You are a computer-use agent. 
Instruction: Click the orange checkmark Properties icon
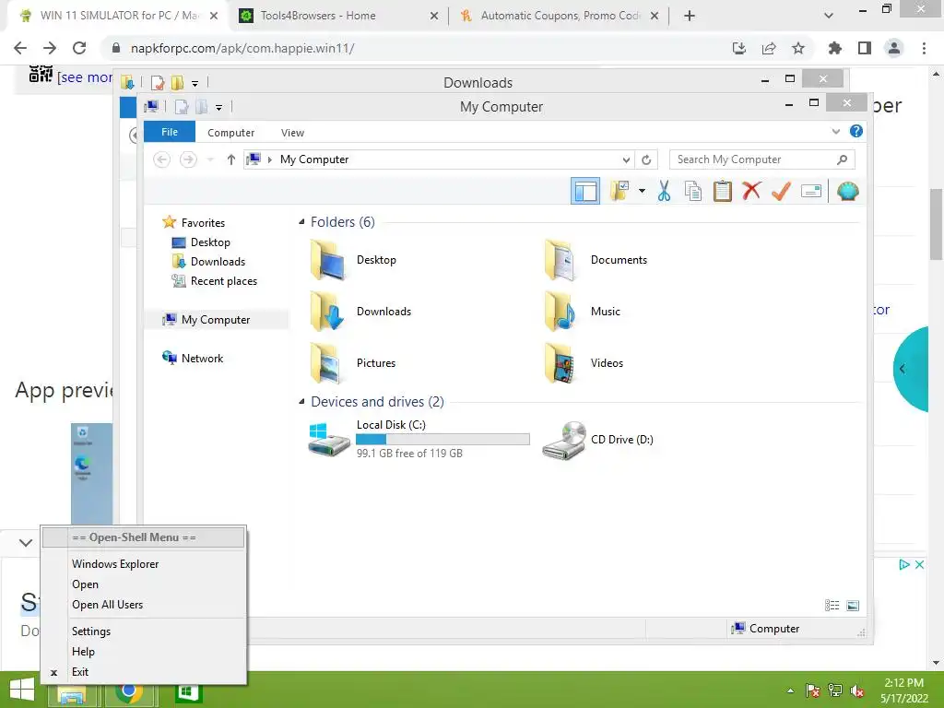click(x=781, y=192)
